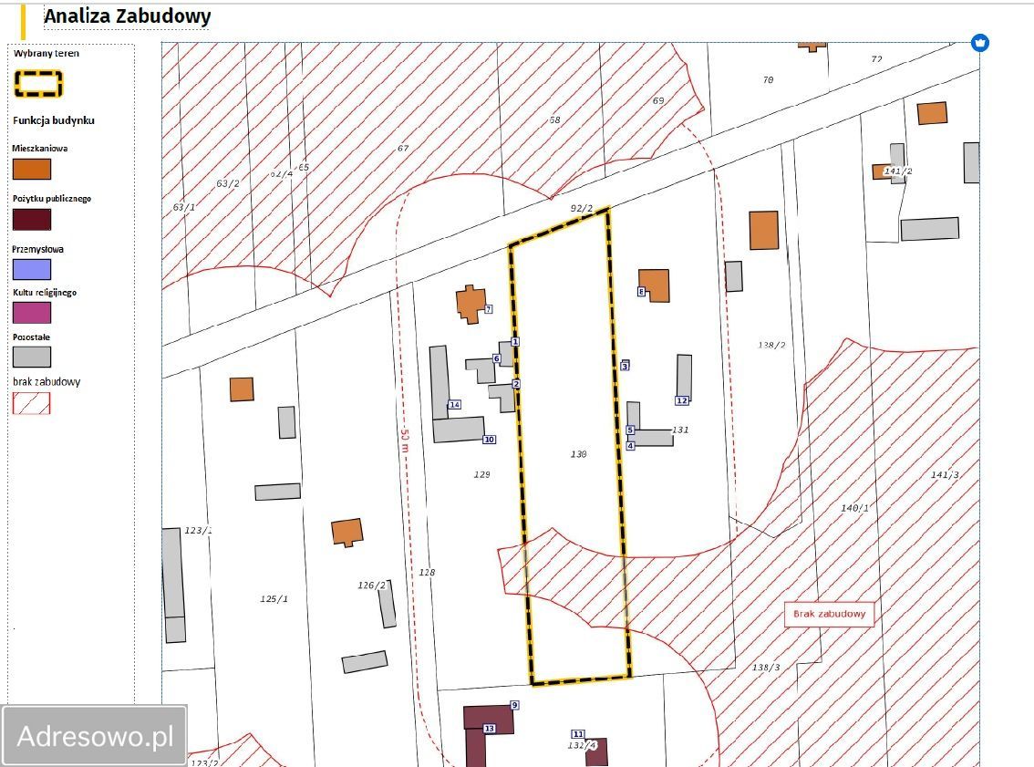Image resolution: width=1034 pixels, height=767 pixels.
Task: Click the dark maroon Pożytku publicznego swatch
Action: click(x=32, y=220)
